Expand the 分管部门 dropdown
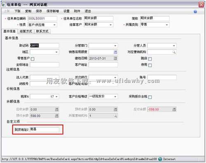The image size is (206, 163). [x=115, y=46]
